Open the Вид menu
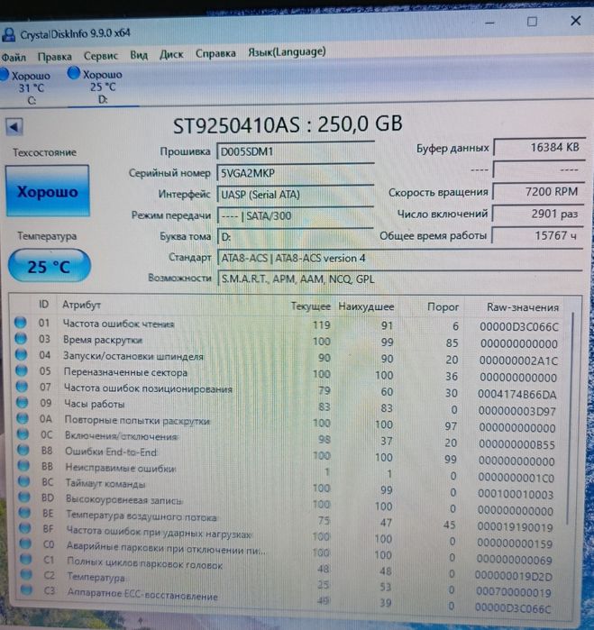This screenshot has width=594, height=630. coord(139,55)
